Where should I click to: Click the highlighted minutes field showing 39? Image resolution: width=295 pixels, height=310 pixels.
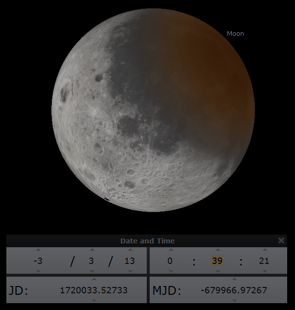217,261
